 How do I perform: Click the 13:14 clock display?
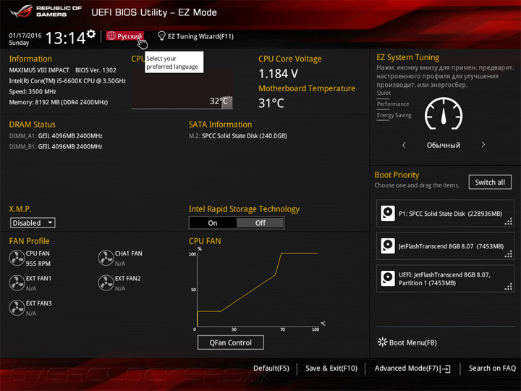click(65, 38)
